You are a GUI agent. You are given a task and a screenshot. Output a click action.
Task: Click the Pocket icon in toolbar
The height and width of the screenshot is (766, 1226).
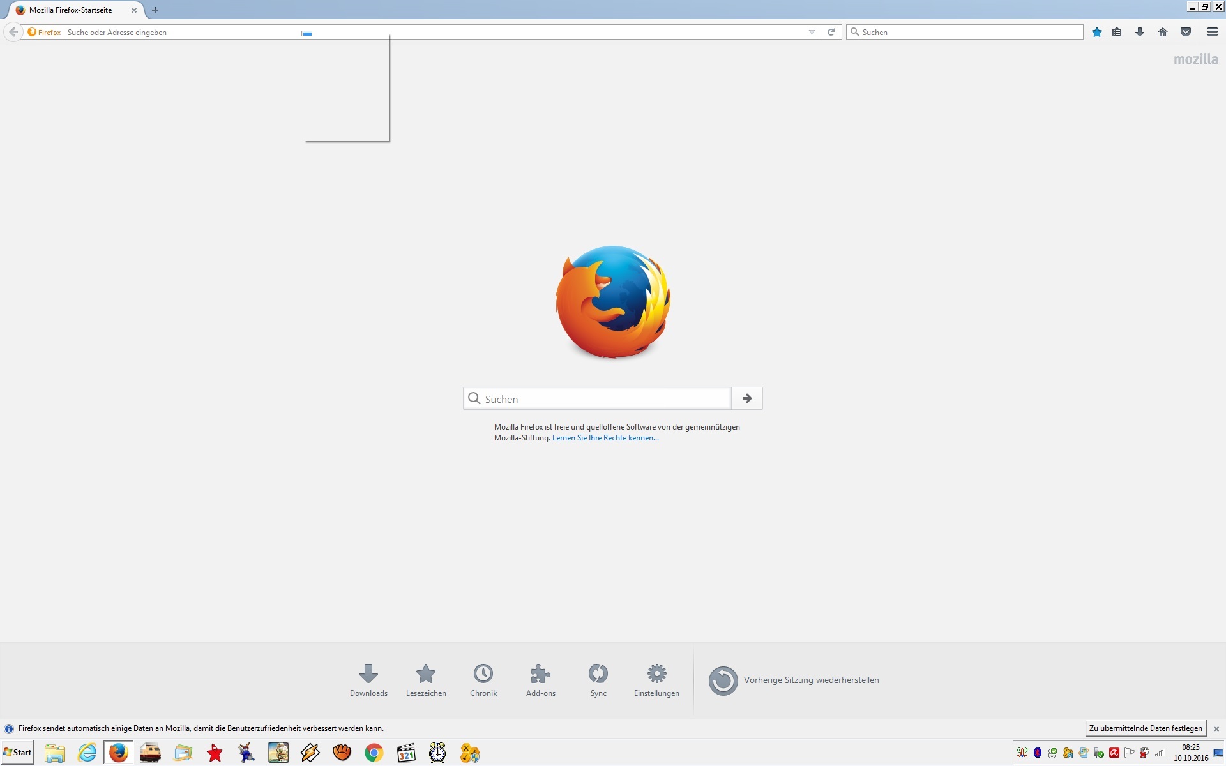coord(1186,32)
